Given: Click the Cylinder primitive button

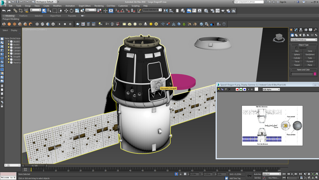Looking at the screenshot, I should 297,58.
